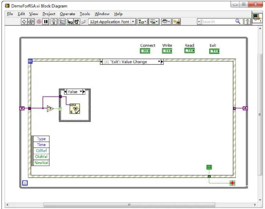
Task: Click Run Continuously button
Action: tap(31, 22)
